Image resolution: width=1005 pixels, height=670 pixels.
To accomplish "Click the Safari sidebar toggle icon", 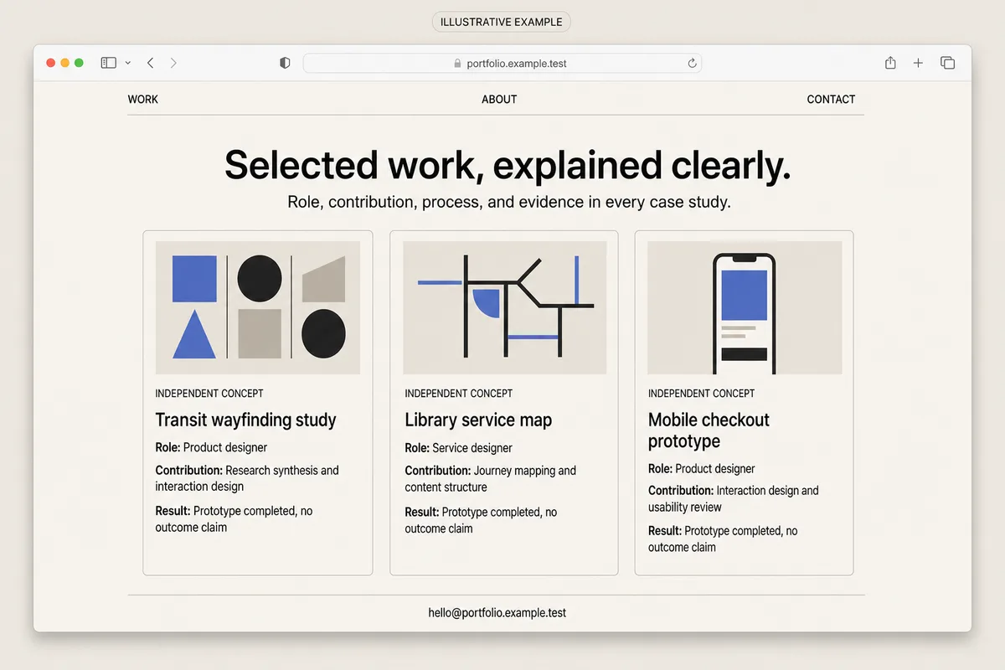I will pyautogui.click(x=108, y=63).
